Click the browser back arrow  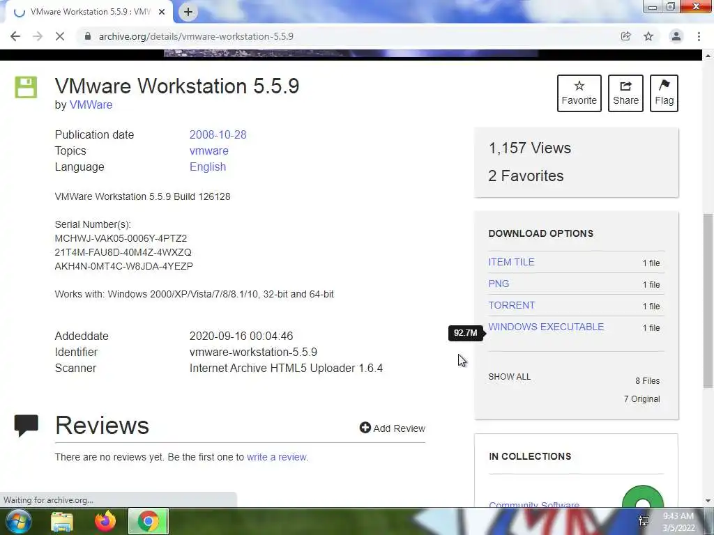[x=15, y=36]
